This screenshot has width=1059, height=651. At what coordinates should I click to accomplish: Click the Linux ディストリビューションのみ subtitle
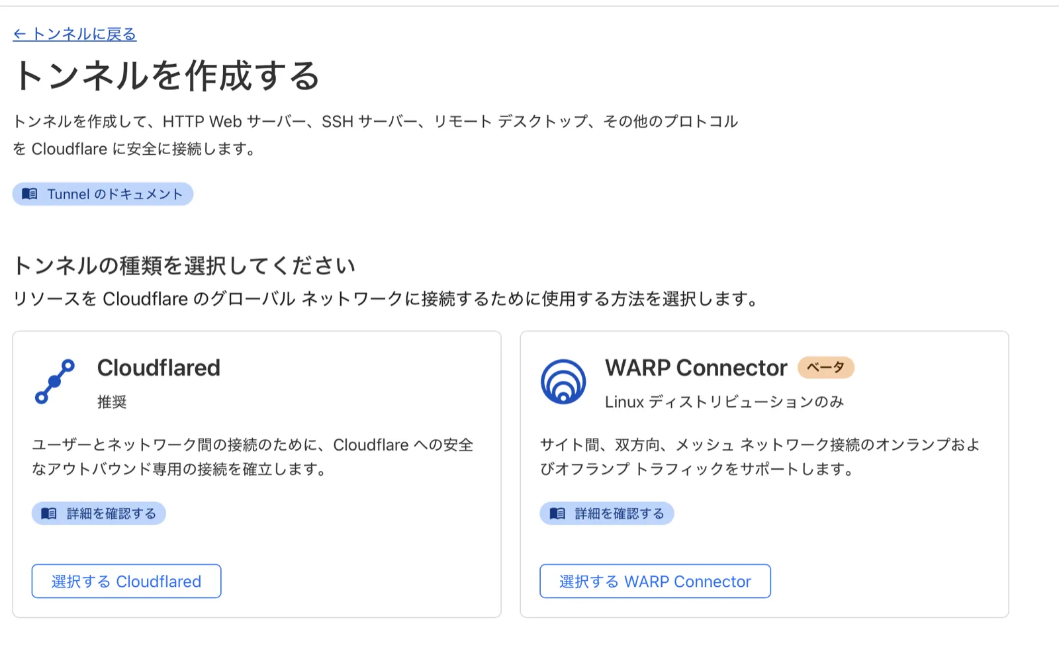(x=724, y=402)
